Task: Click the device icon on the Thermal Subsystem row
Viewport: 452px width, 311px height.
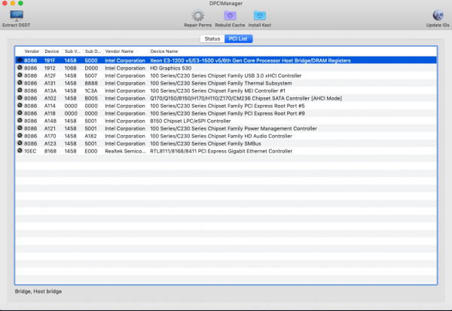Action: click(19, 82)
